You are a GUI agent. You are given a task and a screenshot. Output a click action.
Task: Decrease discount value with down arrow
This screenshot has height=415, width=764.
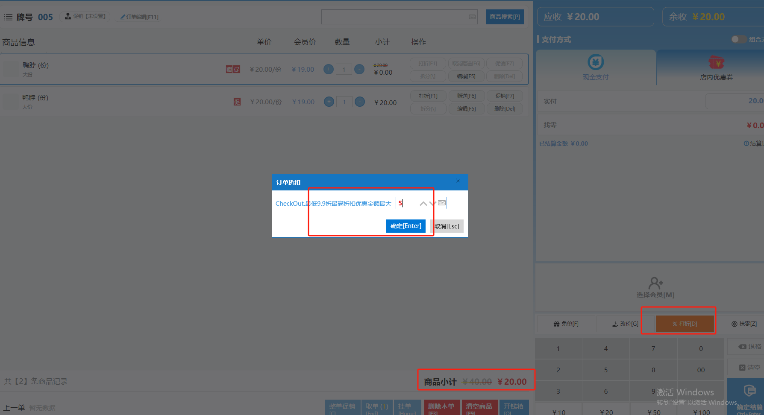432,204
